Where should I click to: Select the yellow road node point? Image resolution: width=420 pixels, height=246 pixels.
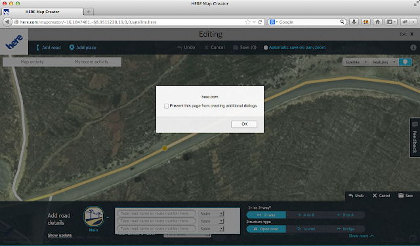[165, 149]
